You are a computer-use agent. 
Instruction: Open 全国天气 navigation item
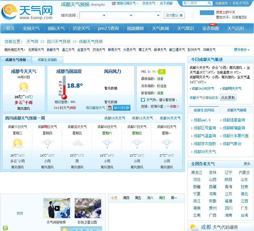[31, 29]
